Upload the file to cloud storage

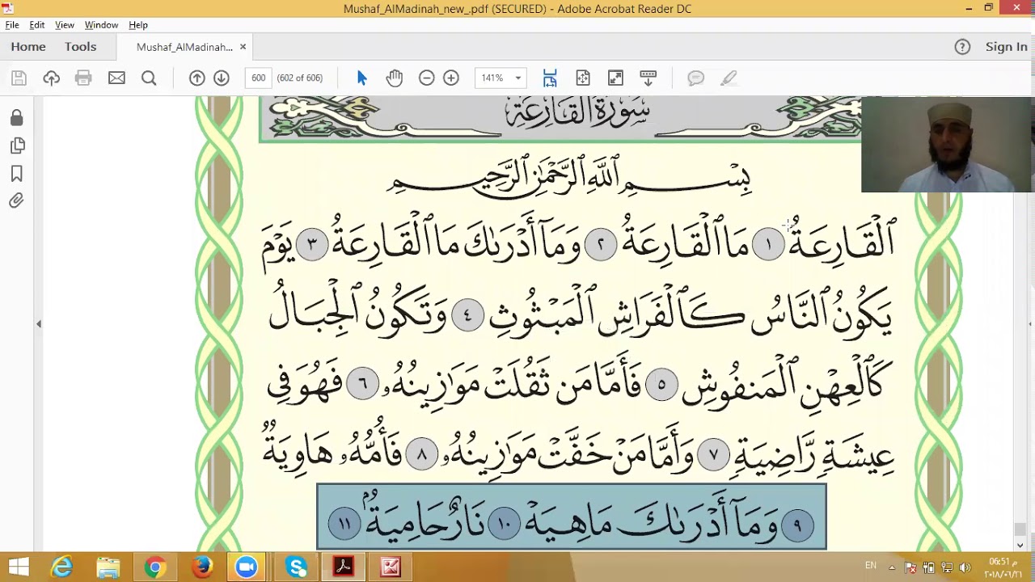pos(51,78)
